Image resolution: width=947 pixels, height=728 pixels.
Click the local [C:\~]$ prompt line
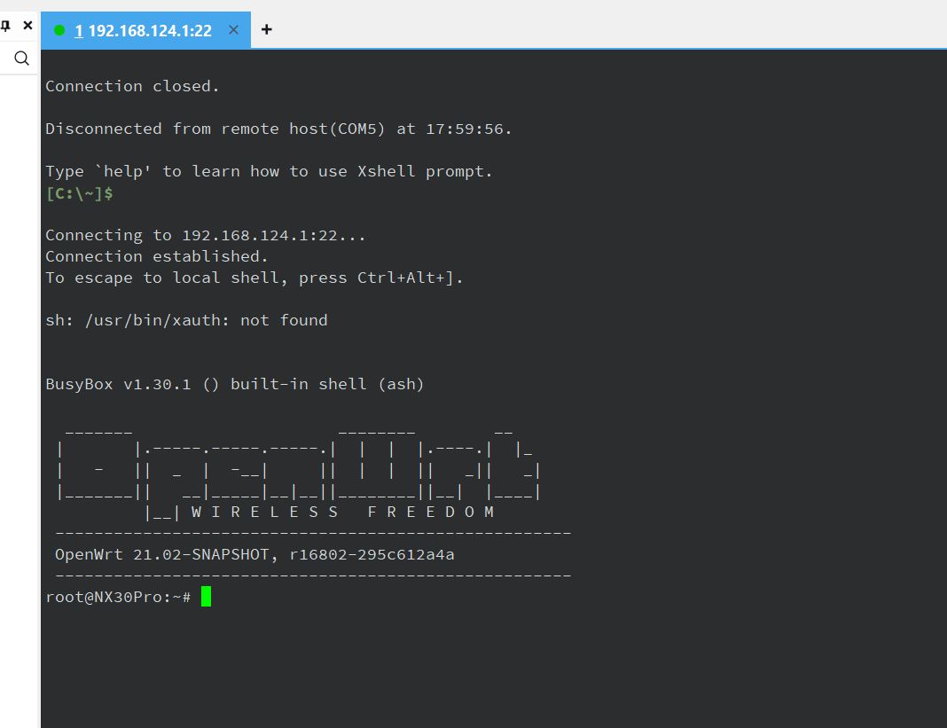pyautogui.click(x=79, y=192)
